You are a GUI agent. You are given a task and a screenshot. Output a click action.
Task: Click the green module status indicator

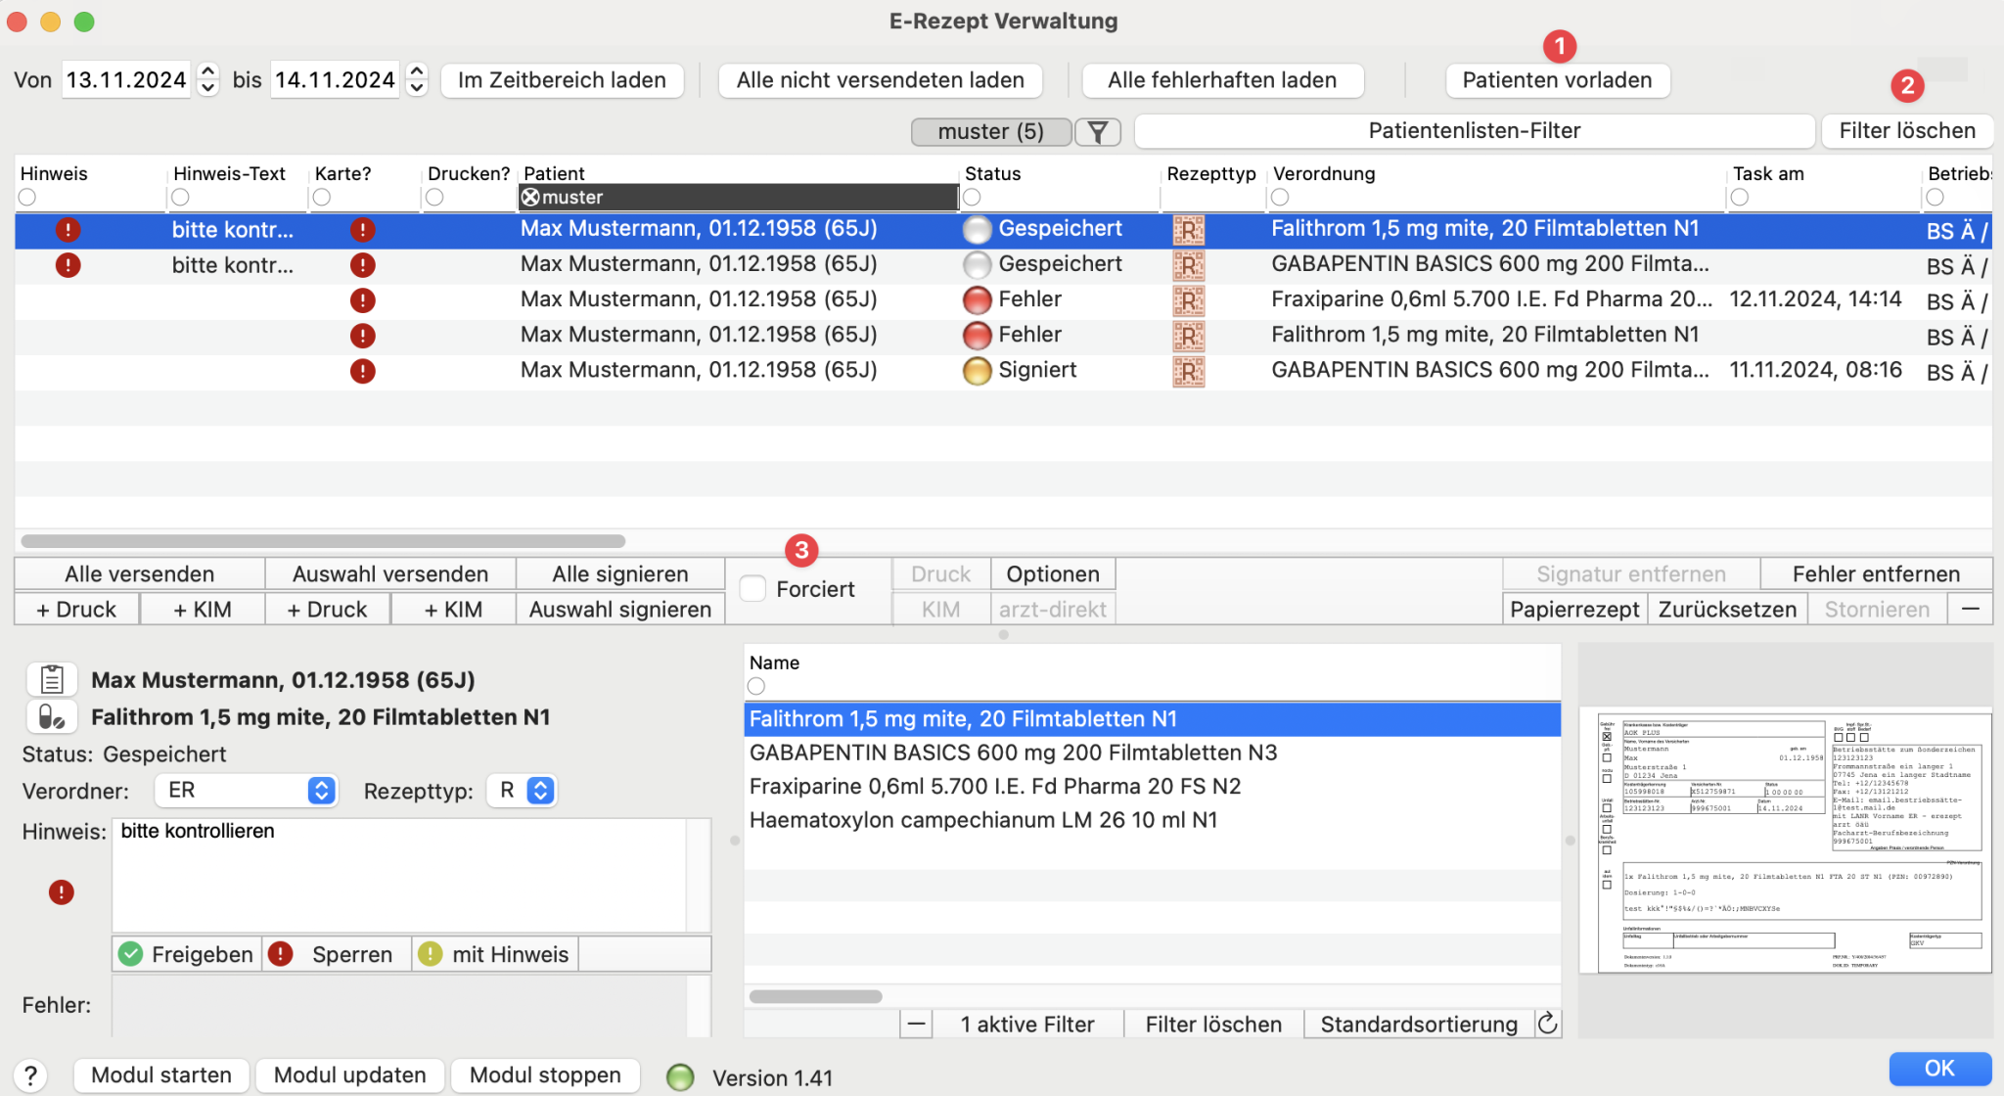(x=680, y=1077)
